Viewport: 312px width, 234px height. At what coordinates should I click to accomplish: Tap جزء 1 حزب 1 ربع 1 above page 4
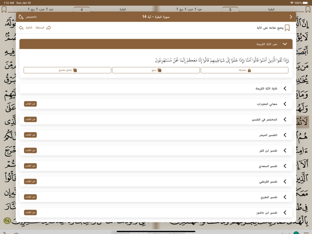[x=41, y=9]
